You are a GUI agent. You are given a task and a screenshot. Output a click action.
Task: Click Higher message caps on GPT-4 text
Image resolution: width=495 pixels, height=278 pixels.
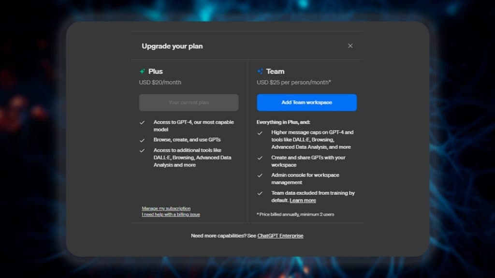coord(312,140)
